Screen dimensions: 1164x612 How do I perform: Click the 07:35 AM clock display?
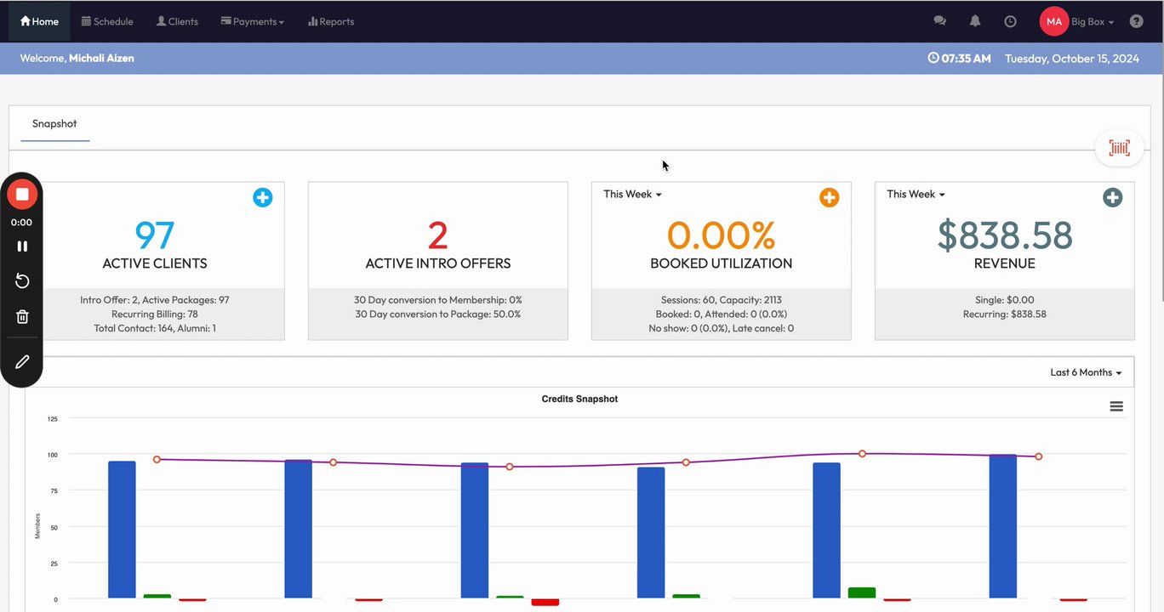tap(959, 58)
